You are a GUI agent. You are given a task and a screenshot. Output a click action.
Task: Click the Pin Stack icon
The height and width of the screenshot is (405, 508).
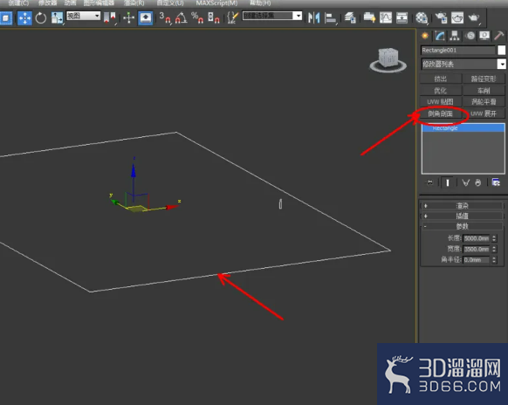(429, 182)
